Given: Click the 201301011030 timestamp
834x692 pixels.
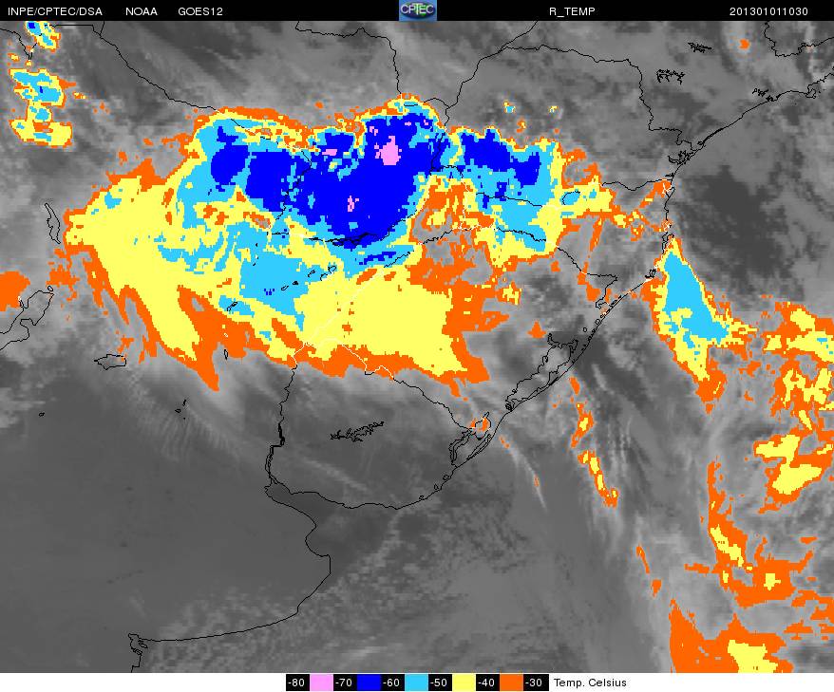Looking at the screenshot, I should 768,11.
